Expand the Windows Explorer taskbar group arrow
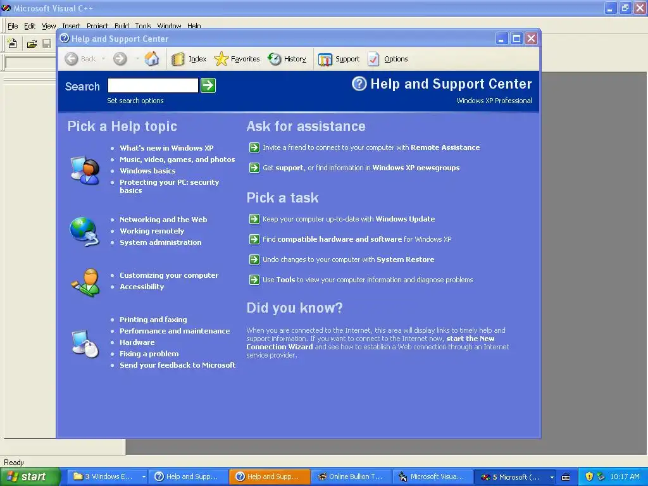Viewport: 648px width, 486px height. tap(144, 477)
